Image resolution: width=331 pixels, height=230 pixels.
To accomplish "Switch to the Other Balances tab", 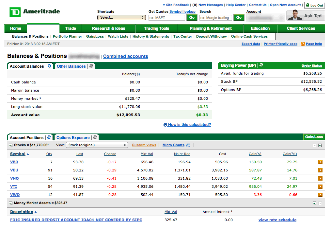I will pyautogui.click(x=71, y=66).
